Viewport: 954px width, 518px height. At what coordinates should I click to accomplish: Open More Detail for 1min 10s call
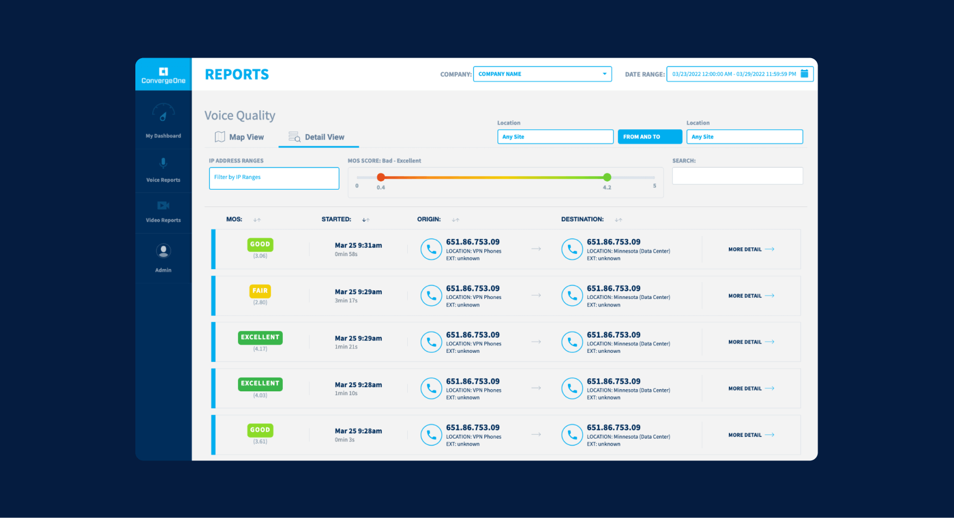pyautogui.click(x=751, y=389)
